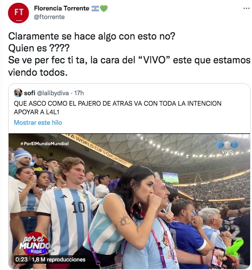Click Mostrar este hilo link
The height and width of the screenshot is (270, 252).
(38, 122)
